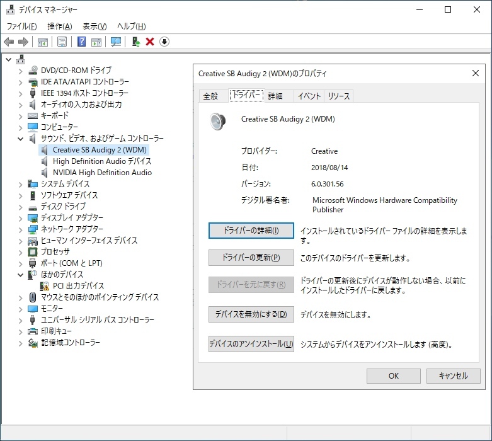Click the PCI 出力デバイス warning icon
The image size is (492, 441).
click(45, 286)
